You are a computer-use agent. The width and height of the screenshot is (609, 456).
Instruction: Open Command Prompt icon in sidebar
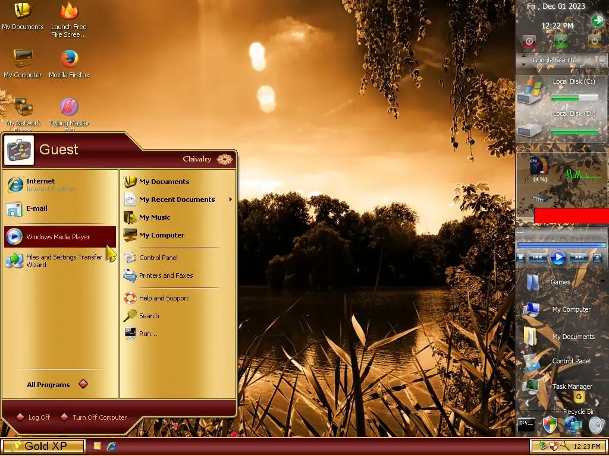tap(527, 425)
